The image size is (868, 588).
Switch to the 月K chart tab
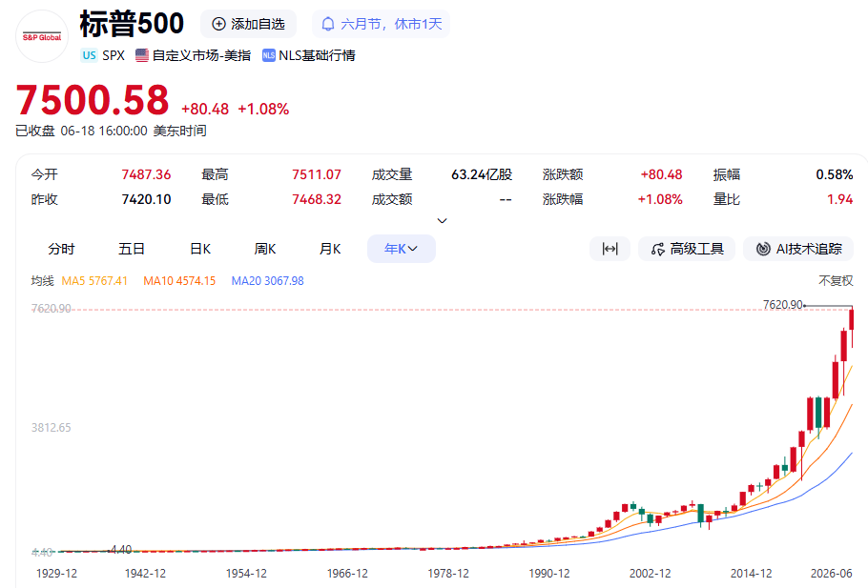[x=330, y=249]
